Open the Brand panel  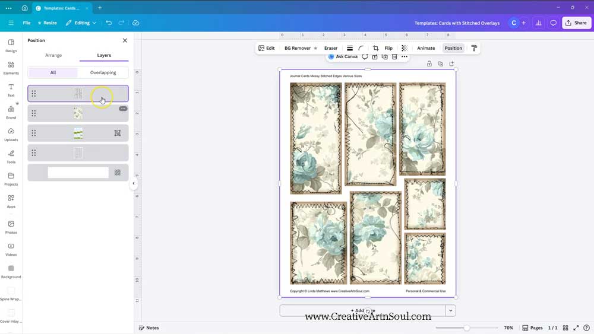(x=11, y=112)
